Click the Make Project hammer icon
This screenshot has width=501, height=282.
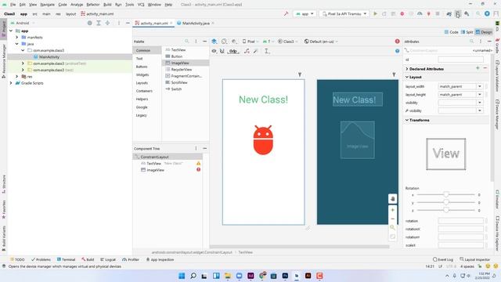tap(286, 14)
